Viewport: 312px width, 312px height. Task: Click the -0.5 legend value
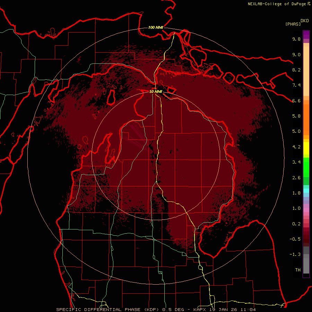[x=295, y=239]
